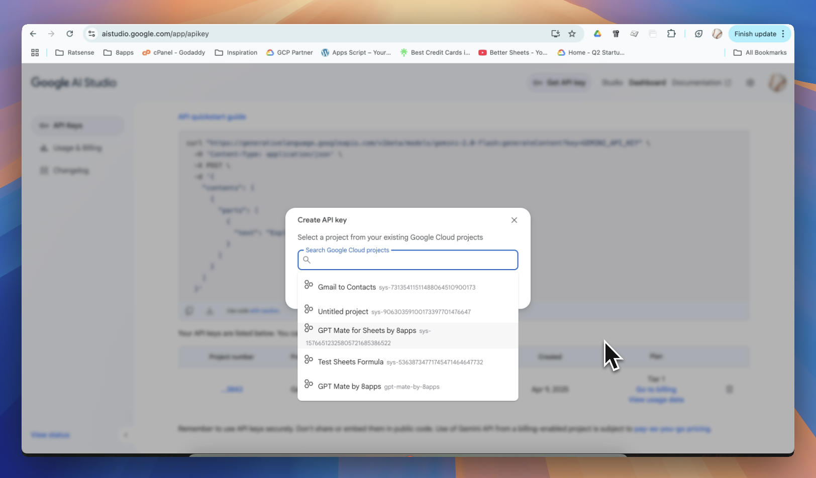Reload the page with the refresh icon
This screenshot has height=478, width=816.
pyautogui.click(x=70, y=34)
